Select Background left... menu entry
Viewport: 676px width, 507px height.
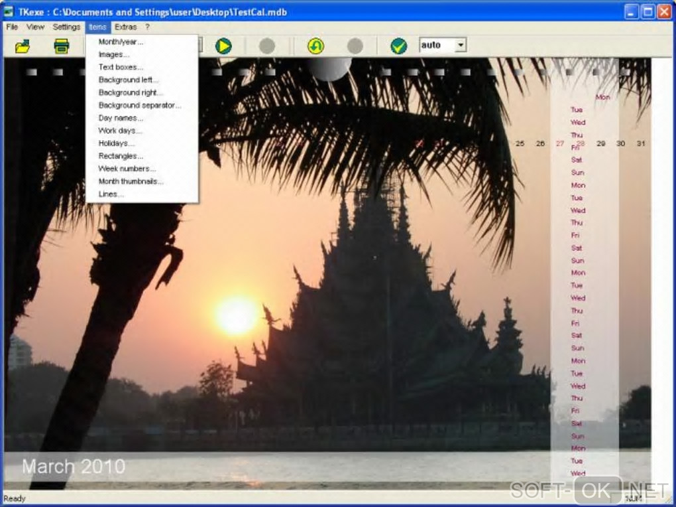(x=142, y=80)
